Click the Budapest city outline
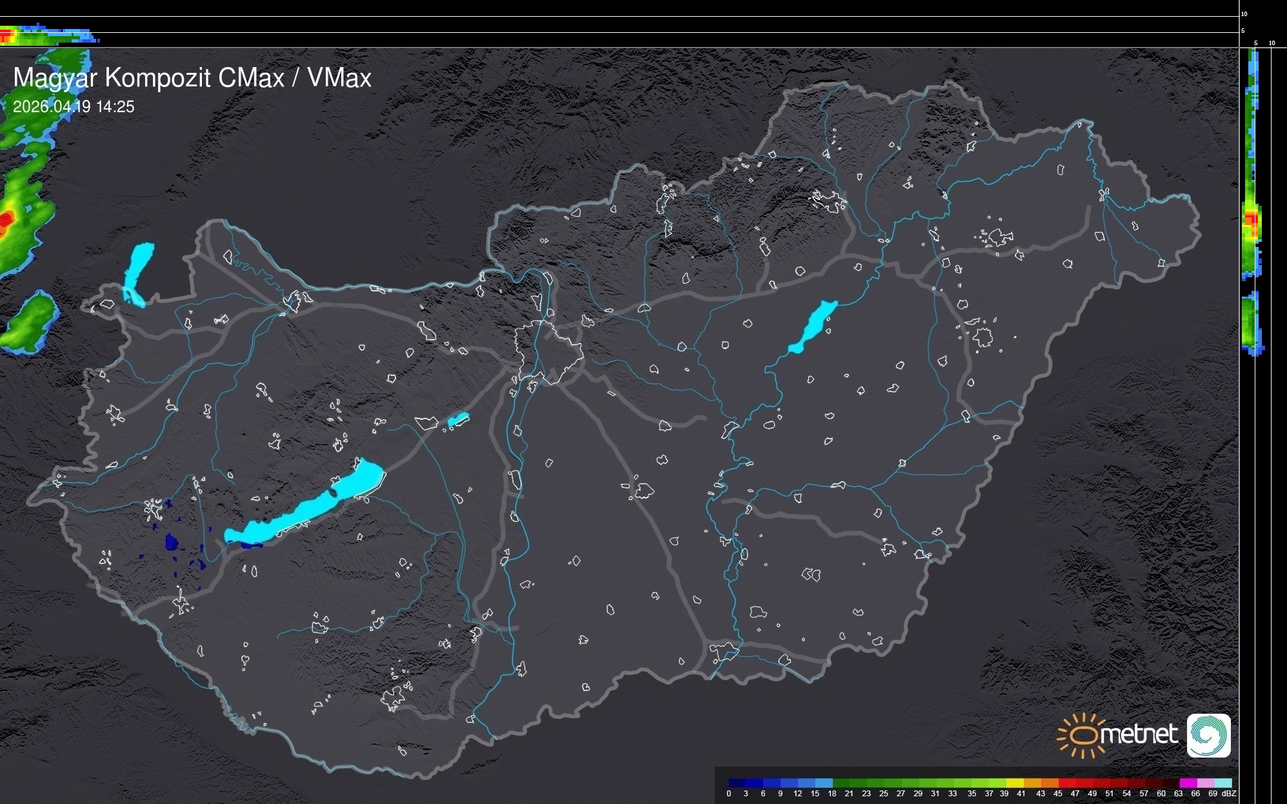This screenshot has width=1287, height=804. click(548, 353)
